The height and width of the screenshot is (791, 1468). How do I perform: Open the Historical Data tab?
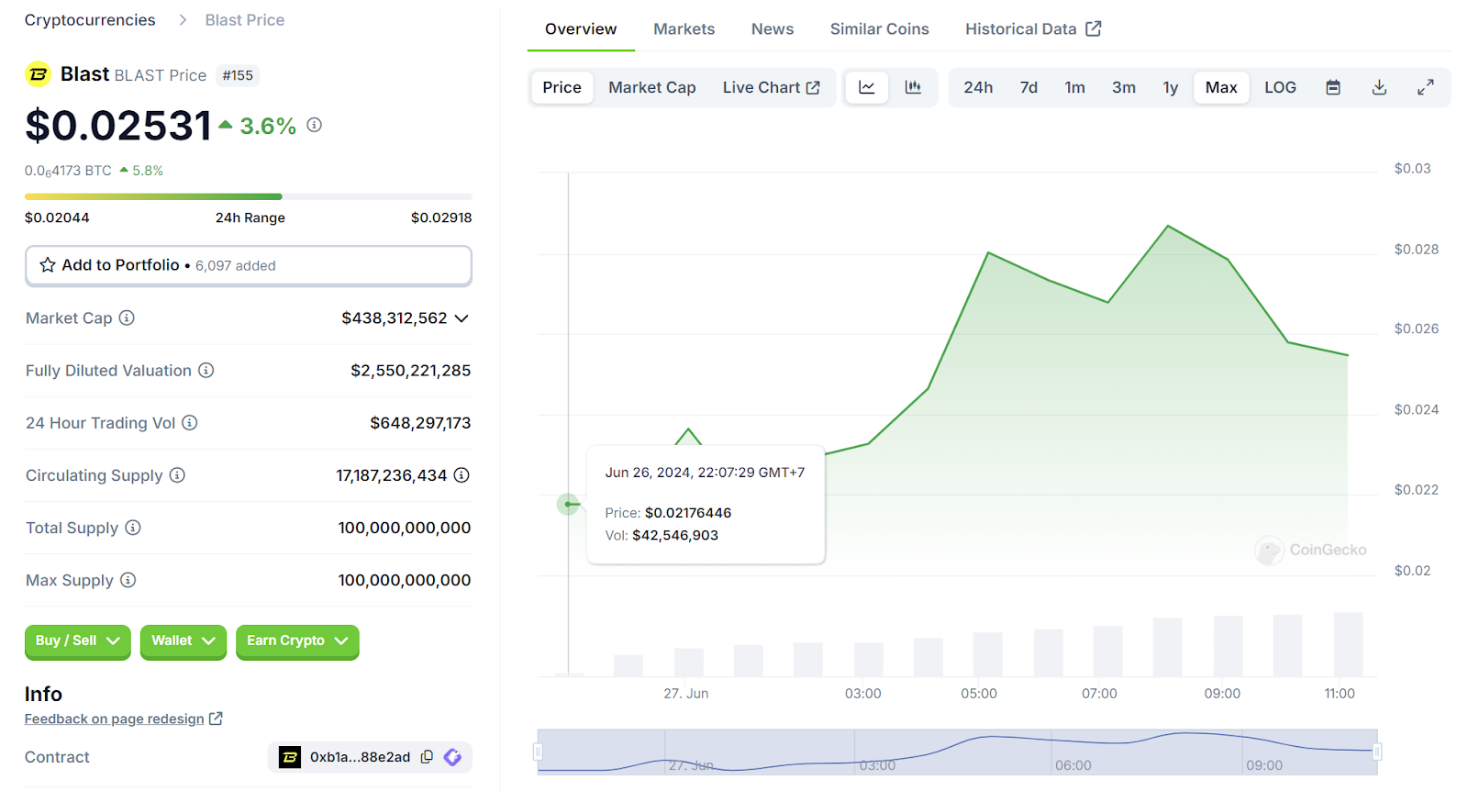point(1033,28)
